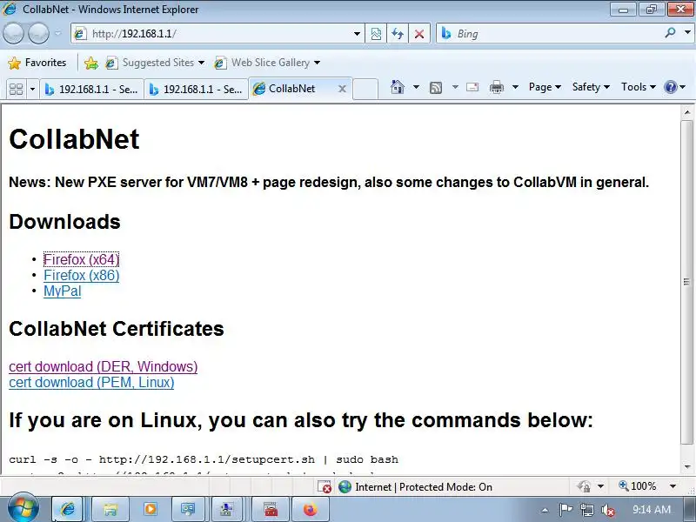Click the Help question mark icon

coord(670,87)
